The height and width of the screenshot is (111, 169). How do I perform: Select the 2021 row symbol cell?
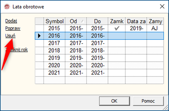(x=54, y=73)
